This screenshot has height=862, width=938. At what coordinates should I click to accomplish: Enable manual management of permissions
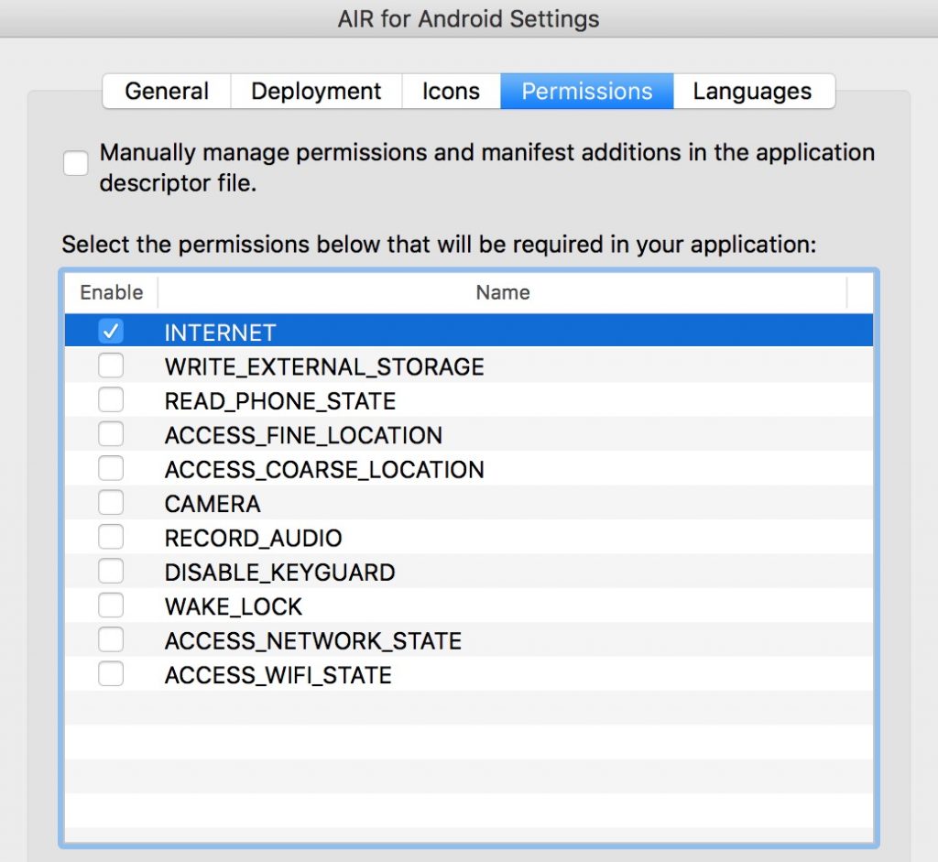[76, 163]
